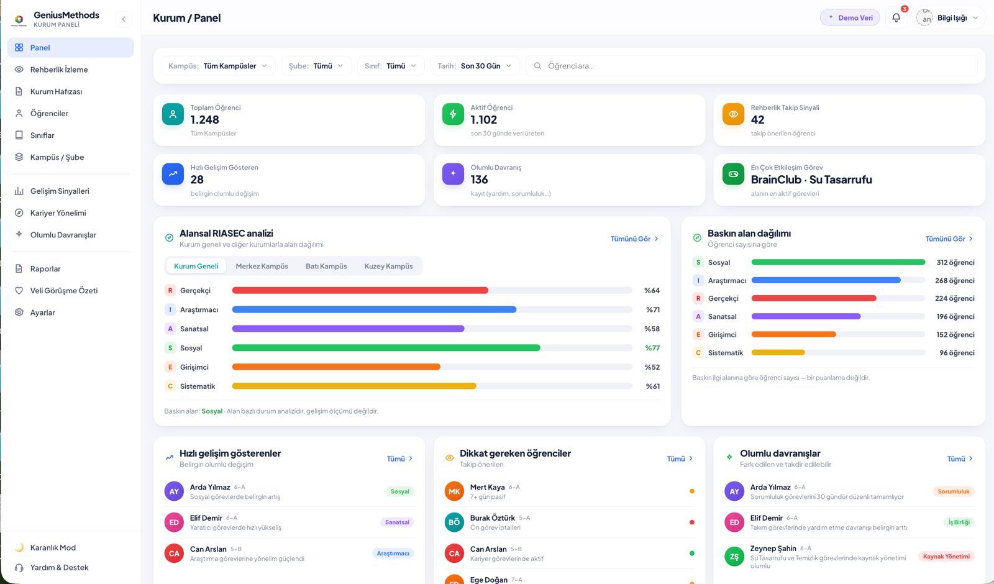
Task: Click the green Sosyal progress bar in RIASEC
Action: [386, 348]
